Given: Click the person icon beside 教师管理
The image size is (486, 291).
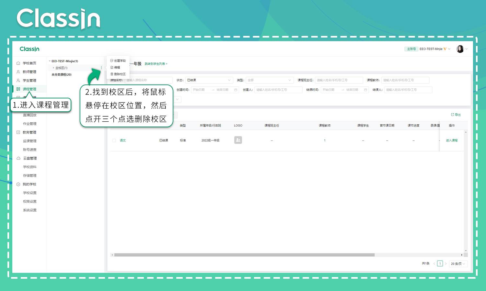Looking at the screenshot, I should 18,72.
